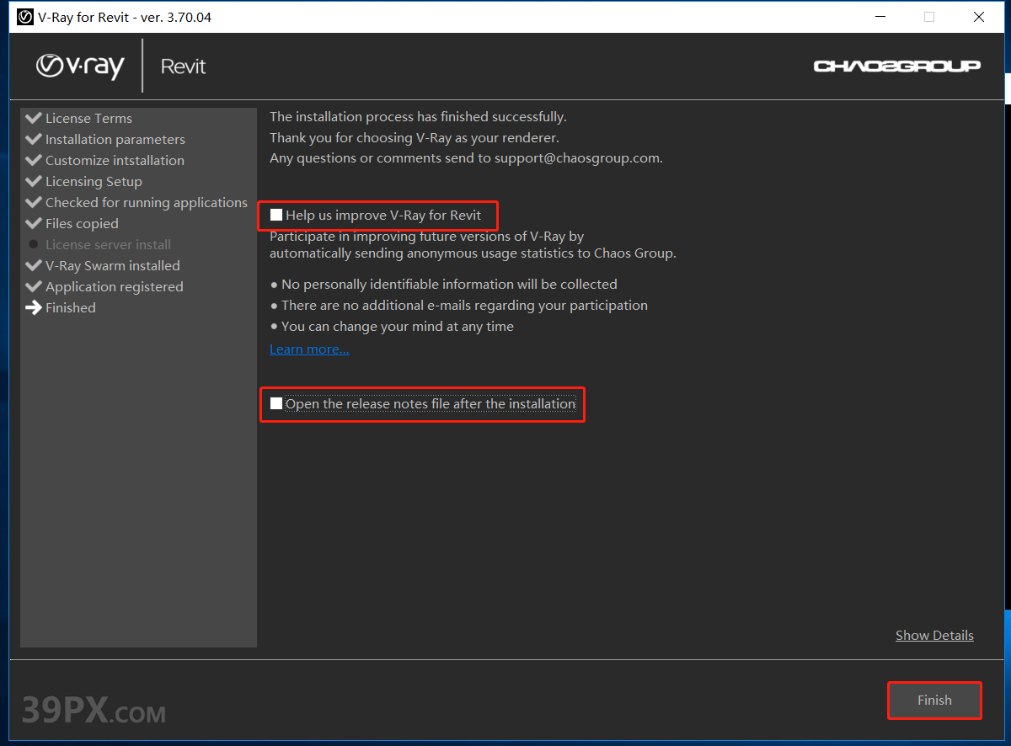
Task: Select the License server install step
Action: click(x=108, y=245)
